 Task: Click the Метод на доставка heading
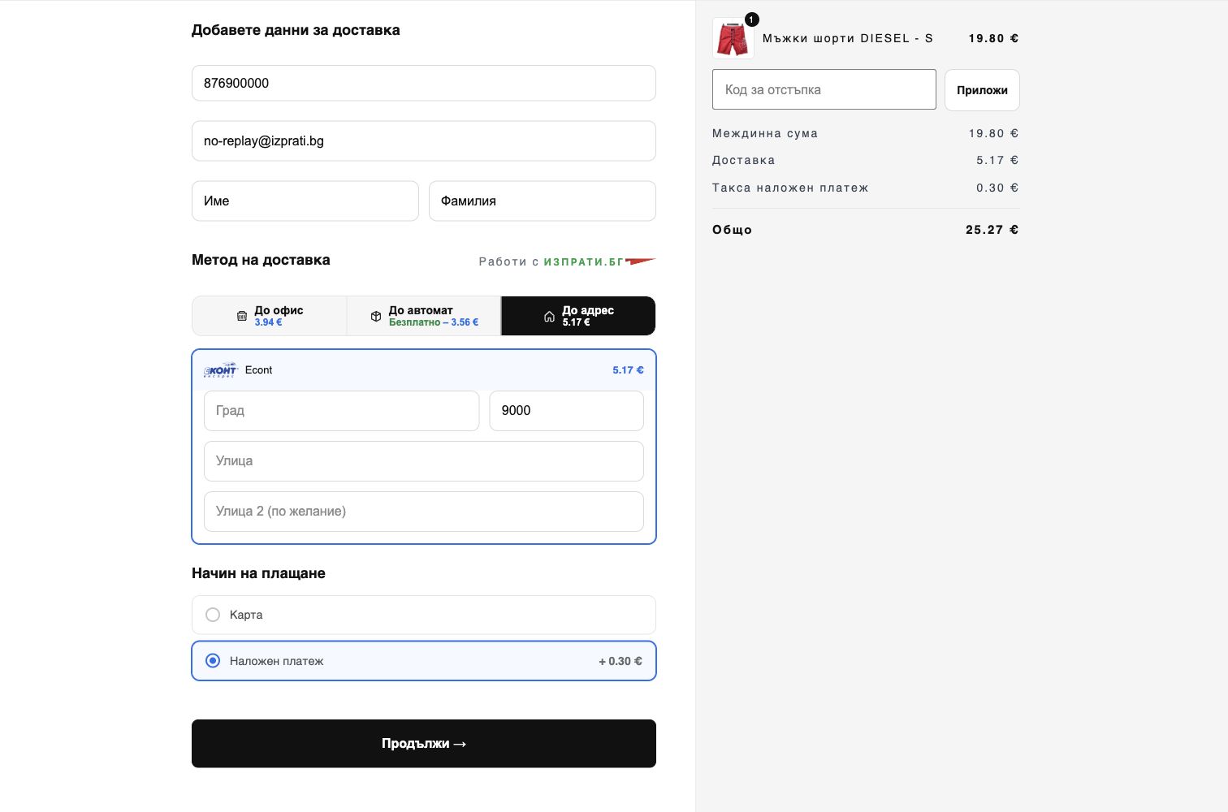261,260
